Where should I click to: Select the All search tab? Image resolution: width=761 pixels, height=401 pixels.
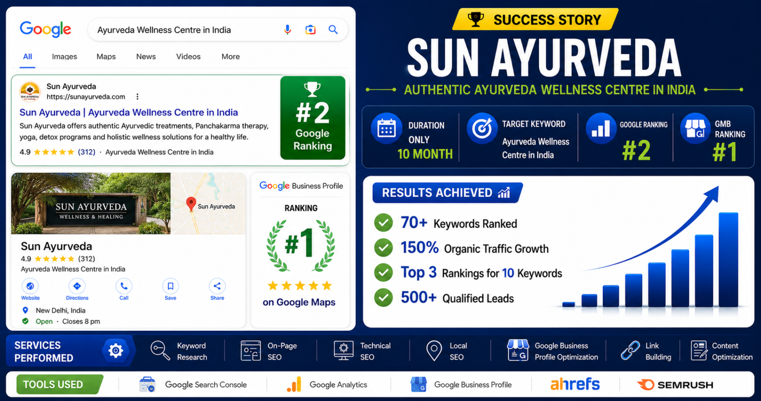(x=28, y=56)
